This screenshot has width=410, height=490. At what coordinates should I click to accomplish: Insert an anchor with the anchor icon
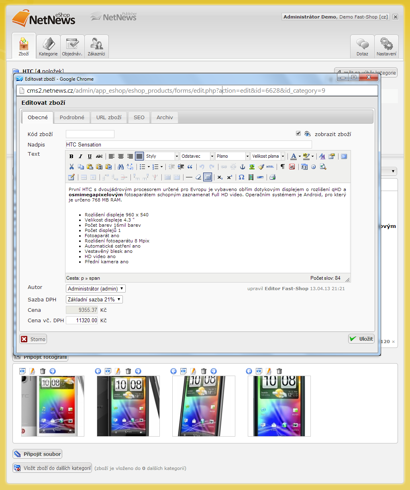(243, 167)
